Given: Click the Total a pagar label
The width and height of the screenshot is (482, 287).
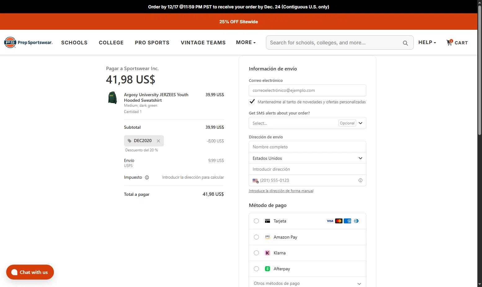Looking at the screenshot, I should (137, 194).
